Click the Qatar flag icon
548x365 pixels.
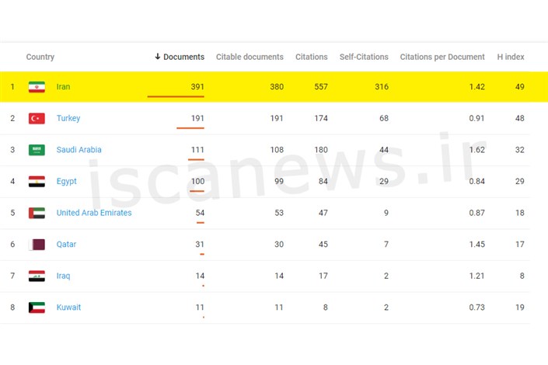[37, 245]
